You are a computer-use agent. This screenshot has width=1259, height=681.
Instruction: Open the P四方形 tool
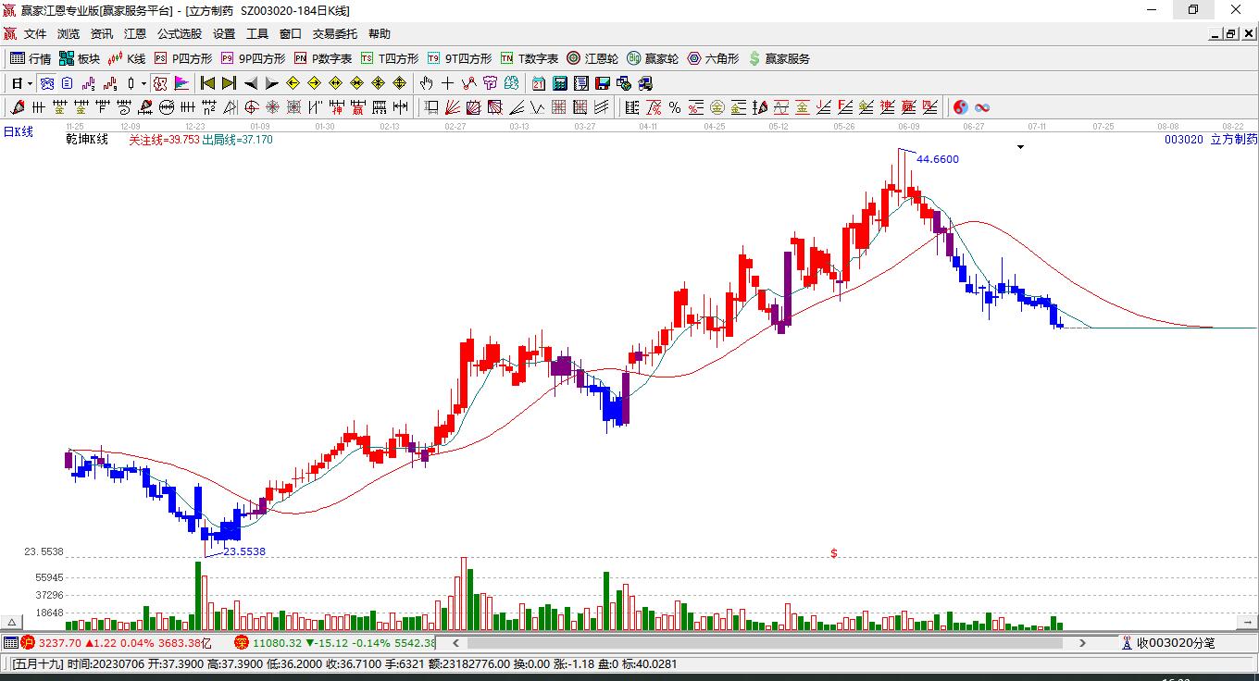click(182, 58)
